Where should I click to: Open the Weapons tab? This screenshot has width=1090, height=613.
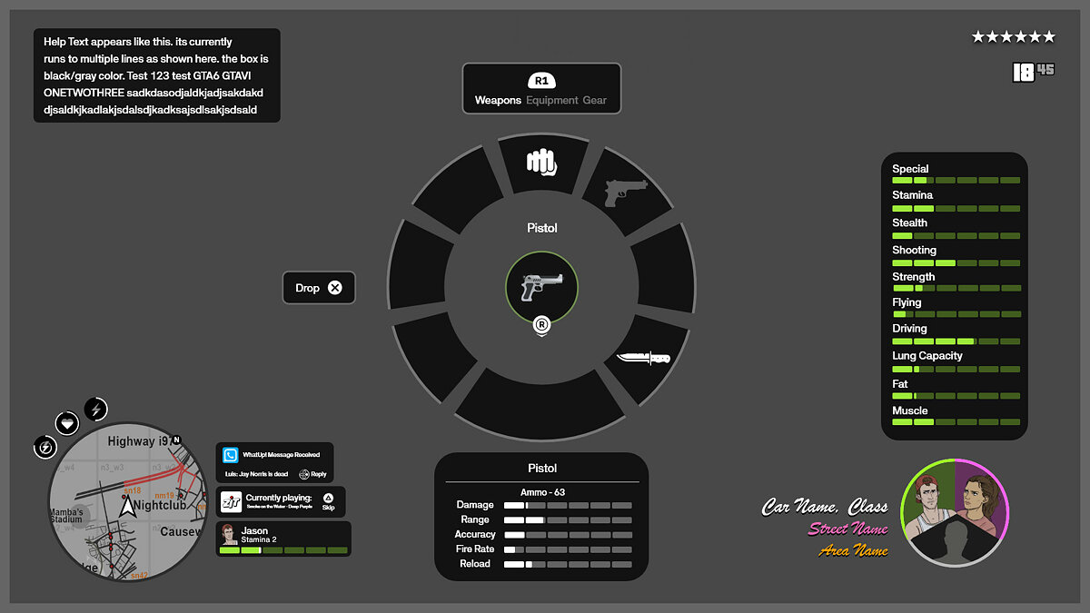click(x=498, y=100)
